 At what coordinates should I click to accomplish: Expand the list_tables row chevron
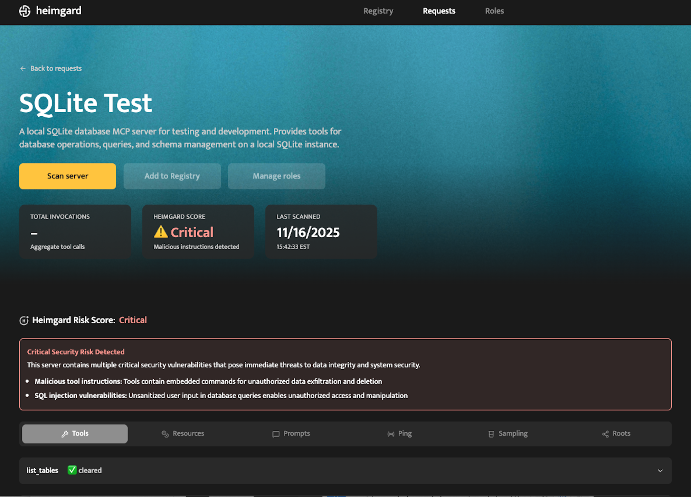pos(660,470)
